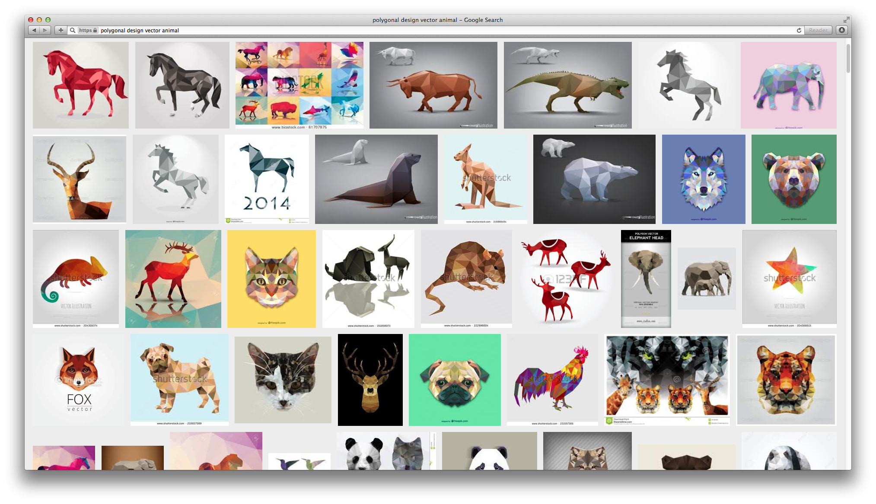Open the red polygonal horse image

point(81,85)
